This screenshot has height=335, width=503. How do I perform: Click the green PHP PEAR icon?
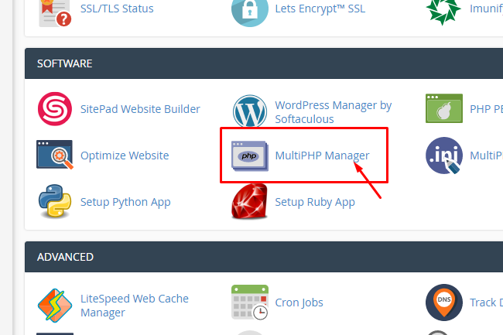(444, 108)
